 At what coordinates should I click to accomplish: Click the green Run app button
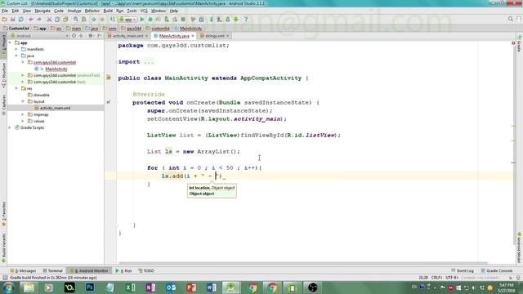coord(142,20)
